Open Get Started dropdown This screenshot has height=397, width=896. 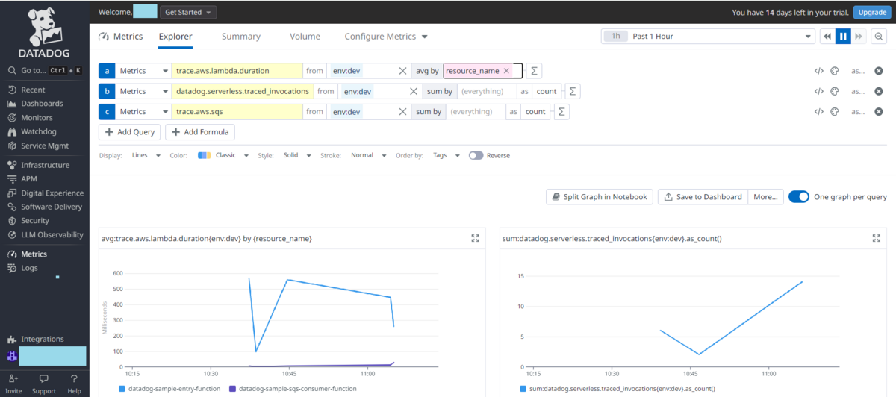188,13
